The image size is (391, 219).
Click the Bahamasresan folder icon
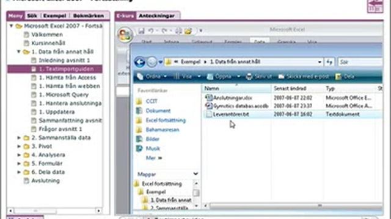click(x=139, y=130)
